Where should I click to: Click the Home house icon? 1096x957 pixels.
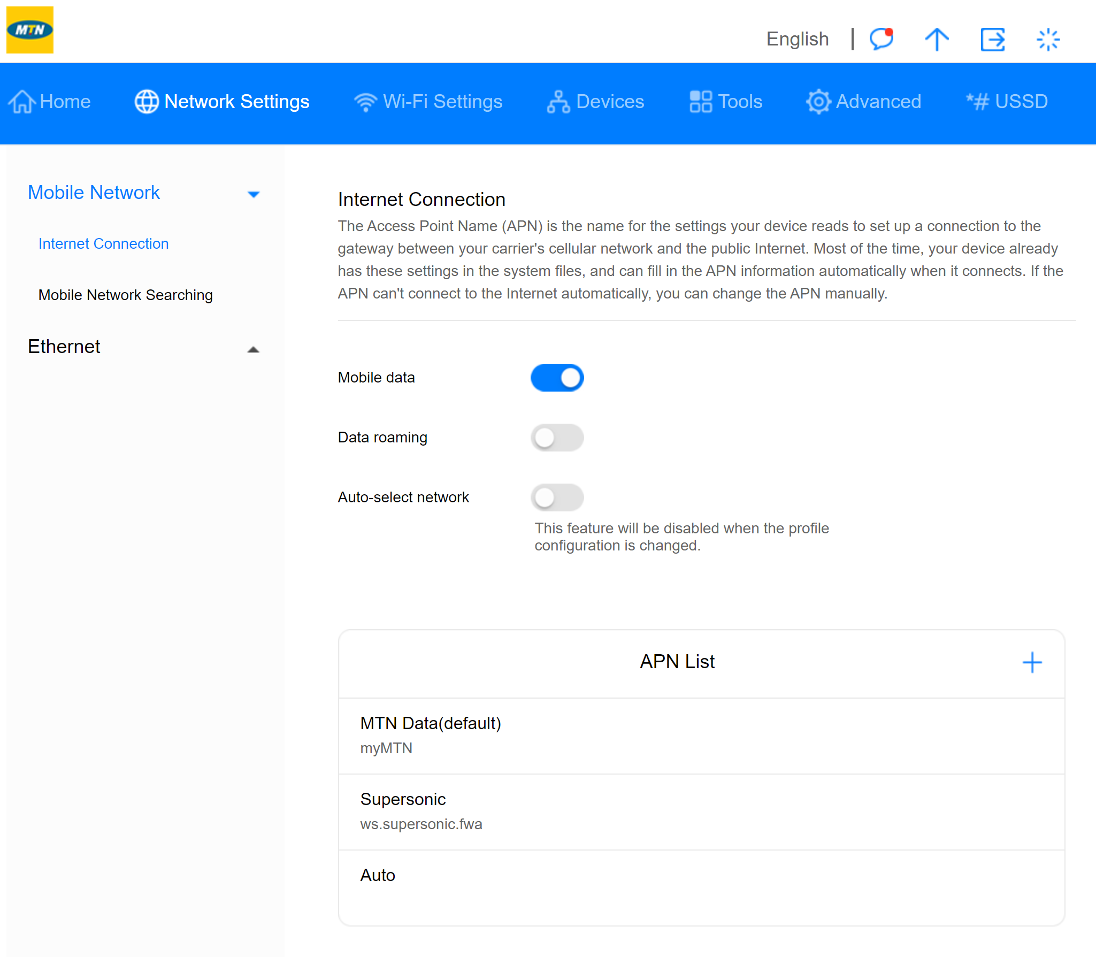(22, 102)
